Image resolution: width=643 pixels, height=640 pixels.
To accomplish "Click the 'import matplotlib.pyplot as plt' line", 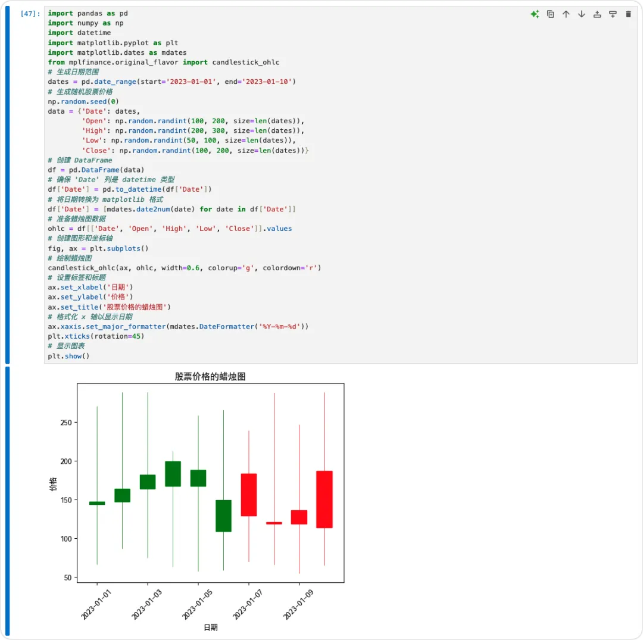I will point(113,43).
